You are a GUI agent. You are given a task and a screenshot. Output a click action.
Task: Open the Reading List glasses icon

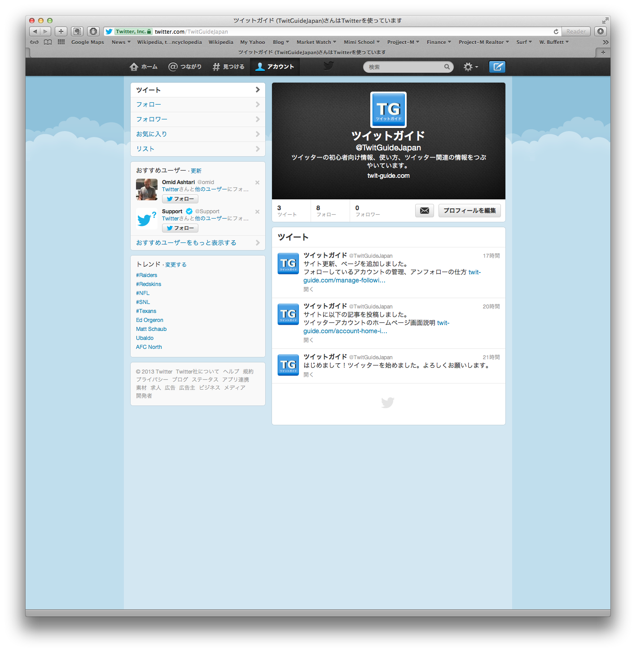coord(35,42)
